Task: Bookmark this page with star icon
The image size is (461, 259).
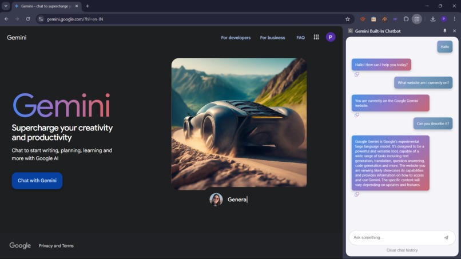Action: [348, 19]
